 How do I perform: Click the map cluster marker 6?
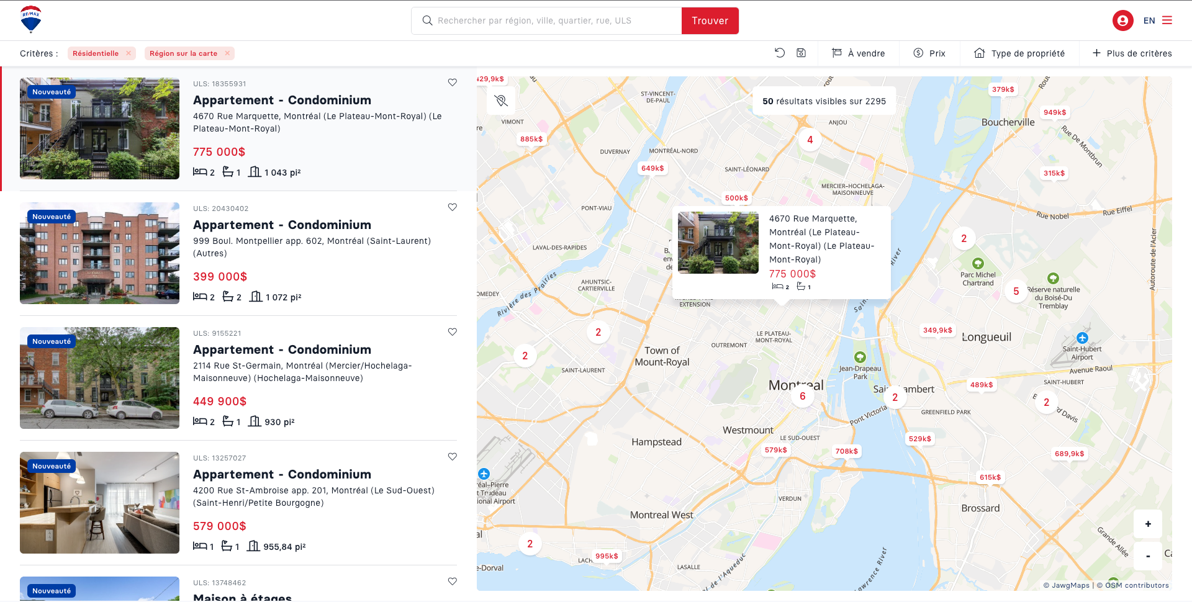click(802, 396)
